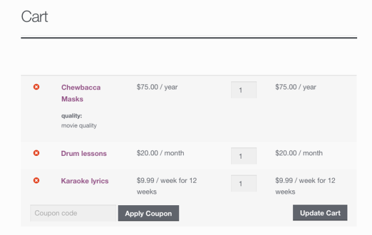The image size is (372, 235).
Task: Click the Update Cart button
Action: 320,213
